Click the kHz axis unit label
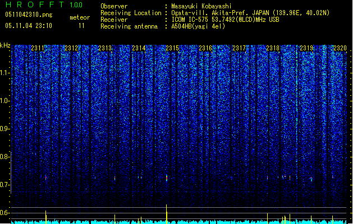Screen dimensions: 353x224 point(5,45)
